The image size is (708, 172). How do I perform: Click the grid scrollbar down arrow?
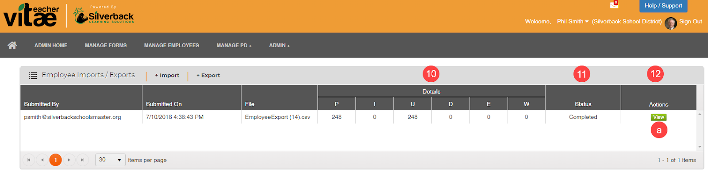click(700, 147)
